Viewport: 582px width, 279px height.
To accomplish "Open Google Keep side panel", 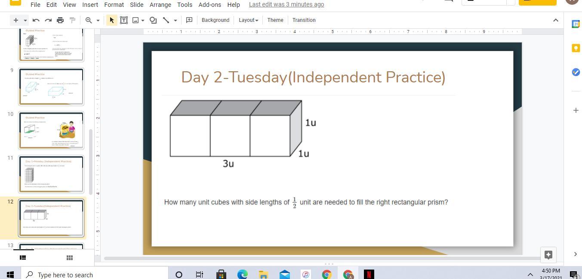I will [576, 48].
